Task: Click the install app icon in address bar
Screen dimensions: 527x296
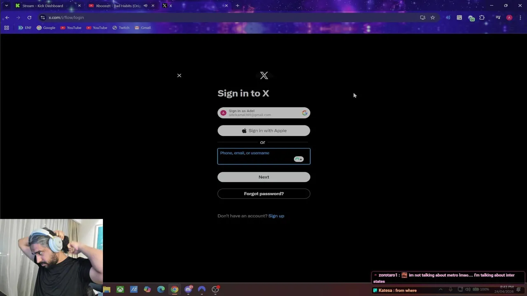Action: tap(422, 18)
